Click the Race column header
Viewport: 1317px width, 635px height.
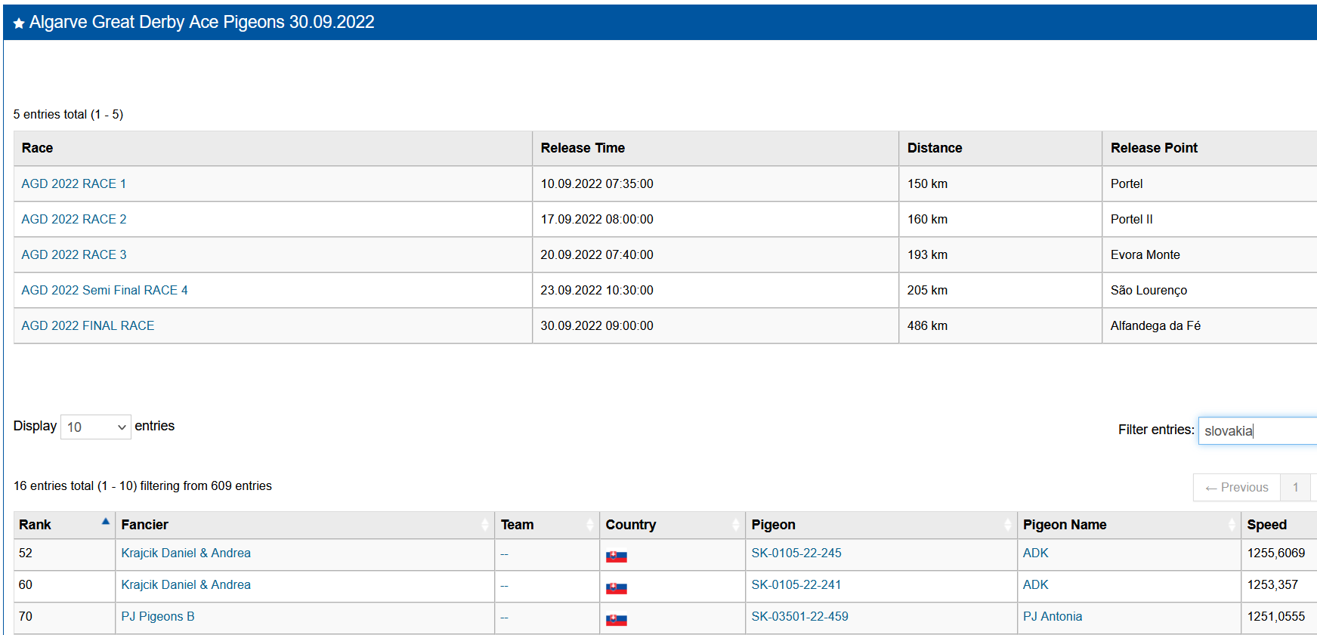click(273, 148)
